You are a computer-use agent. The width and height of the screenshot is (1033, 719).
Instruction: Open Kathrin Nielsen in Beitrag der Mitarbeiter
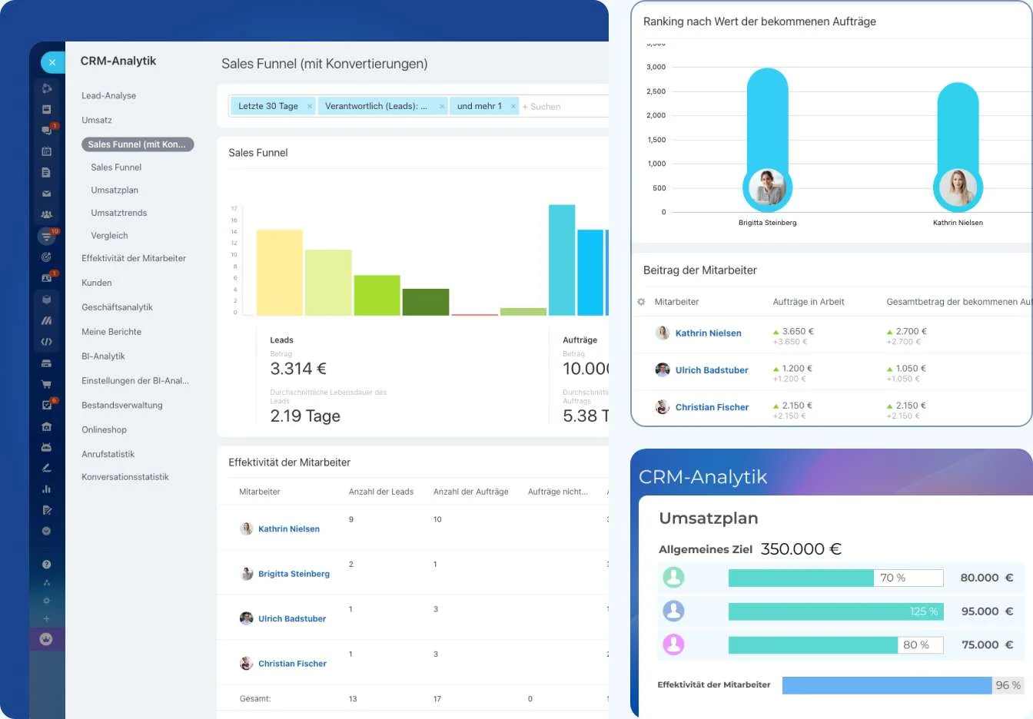click(709, 333)
